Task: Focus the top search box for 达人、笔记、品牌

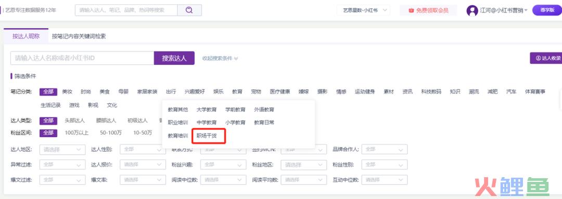Action: [126, 10]
